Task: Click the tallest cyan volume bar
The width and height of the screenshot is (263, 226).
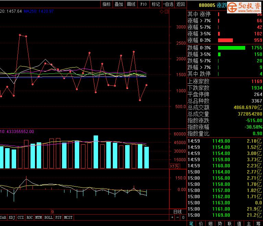Action: pyautogui.click(x=96, y=152)
